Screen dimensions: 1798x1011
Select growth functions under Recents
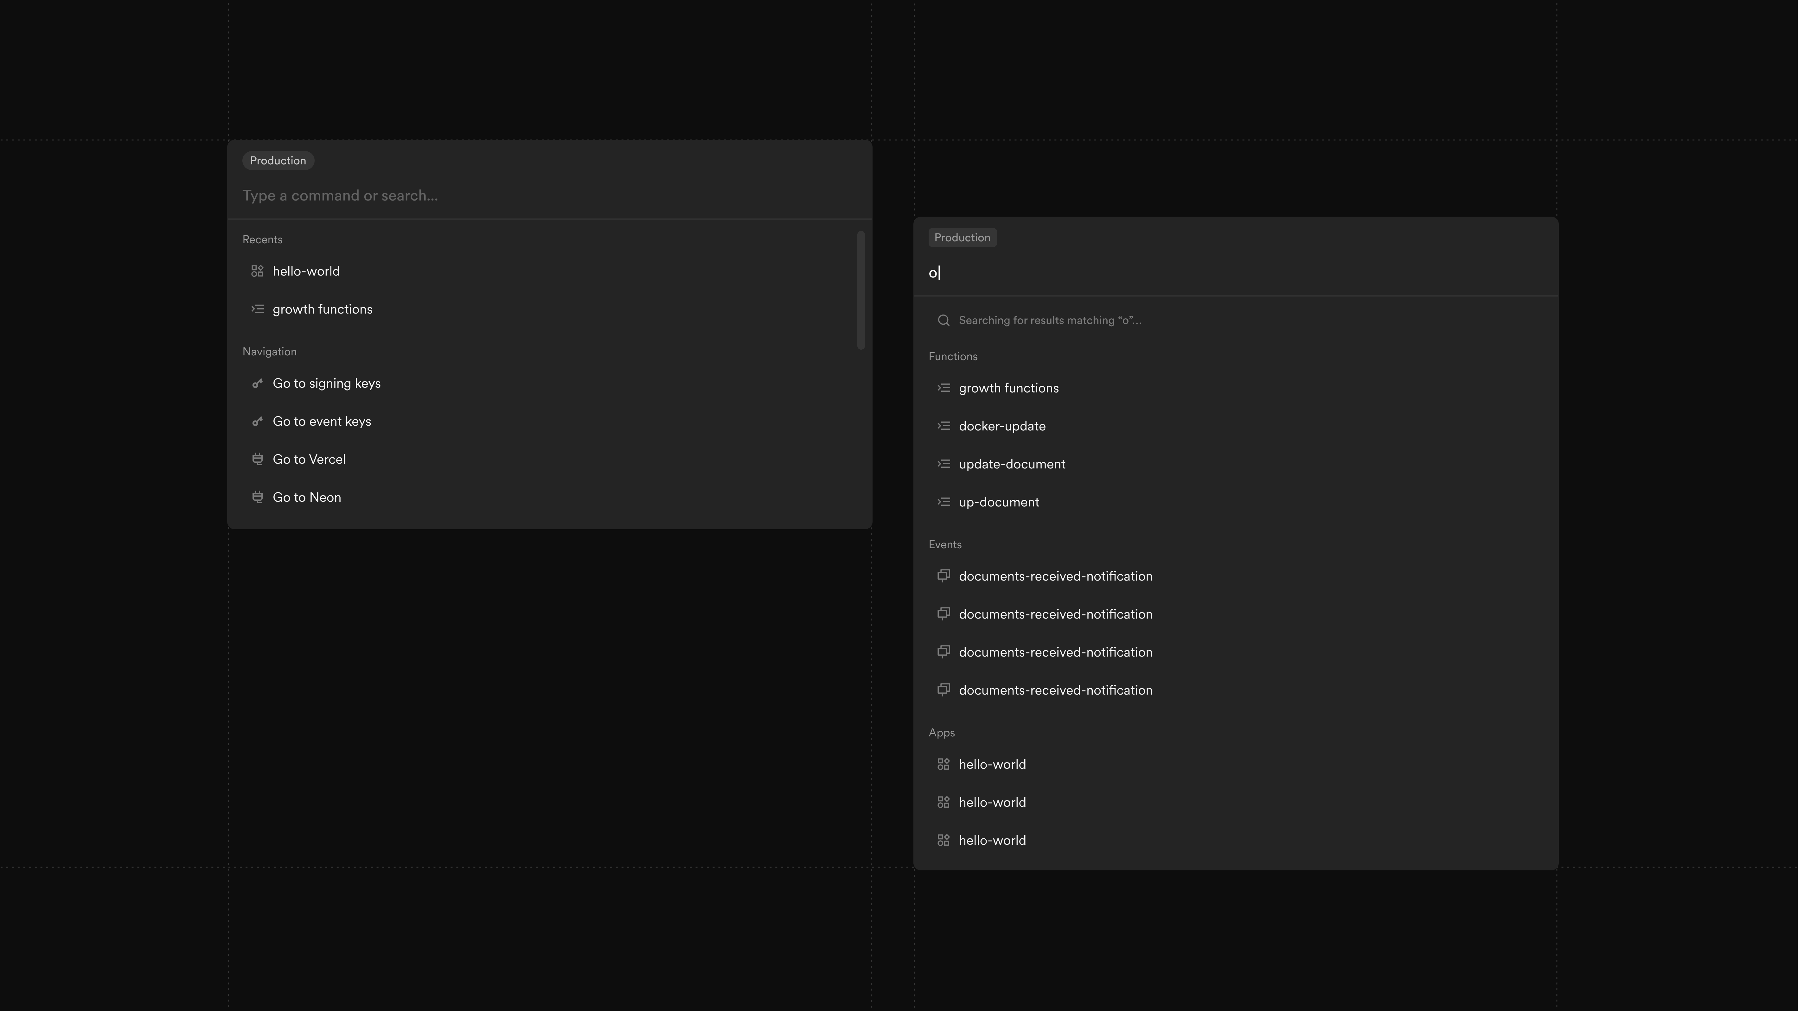pyautogui.click(x=322, y=308)
